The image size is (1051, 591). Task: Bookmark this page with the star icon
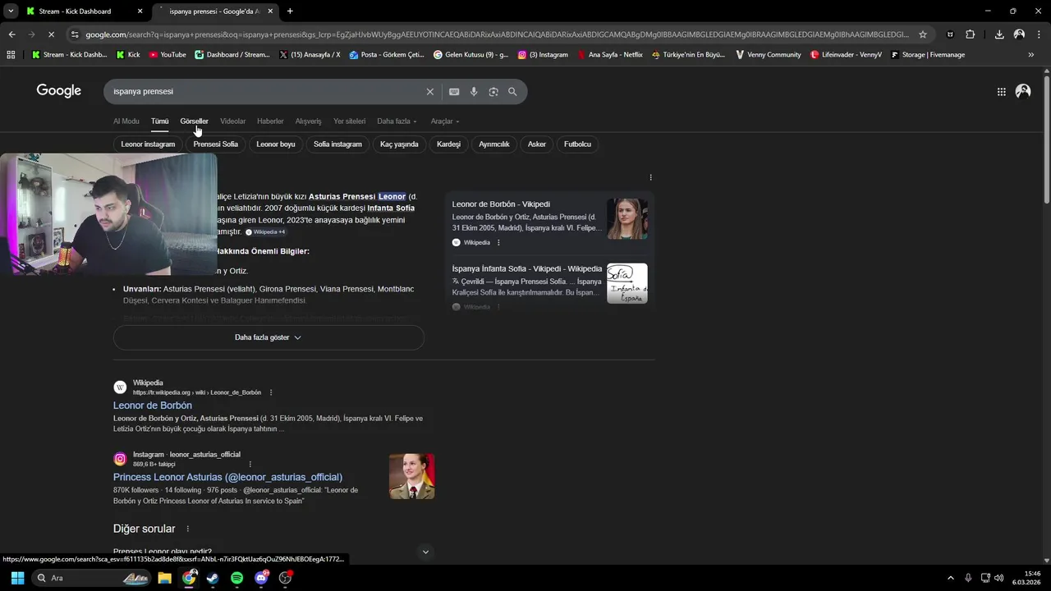pos(923,34)
